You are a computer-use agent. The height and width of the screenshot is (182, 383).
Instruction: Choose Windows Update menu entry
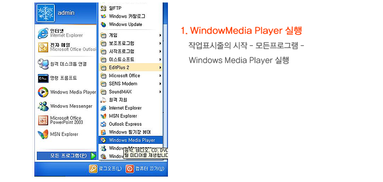pyautogui.click(x=131, y=24)
